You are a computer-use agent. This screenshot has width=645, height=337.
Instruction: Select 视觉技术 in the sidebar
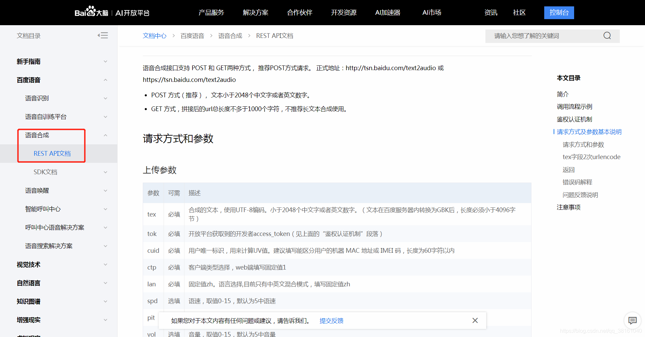pyautogui.click(x=29, y=264)
